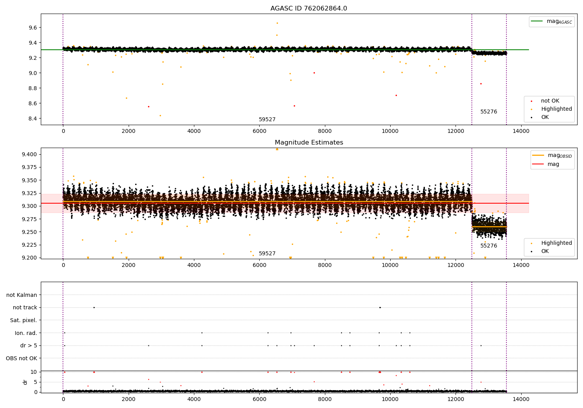Click the 9.400 y-tick on middle plot
The height and width of the screenshot is (408, 583).
[30, 154]
